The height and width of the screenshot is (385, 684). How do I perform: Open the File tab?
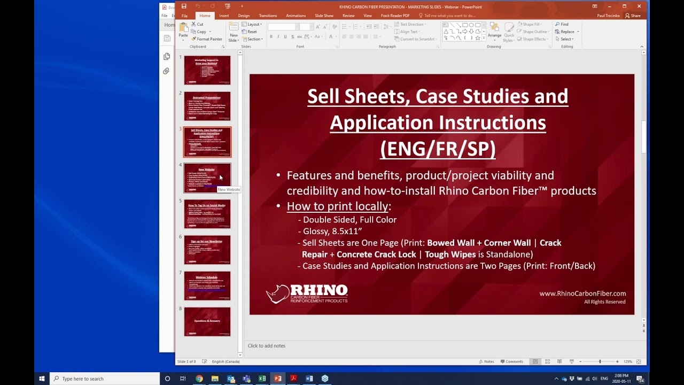click(184, 16)
